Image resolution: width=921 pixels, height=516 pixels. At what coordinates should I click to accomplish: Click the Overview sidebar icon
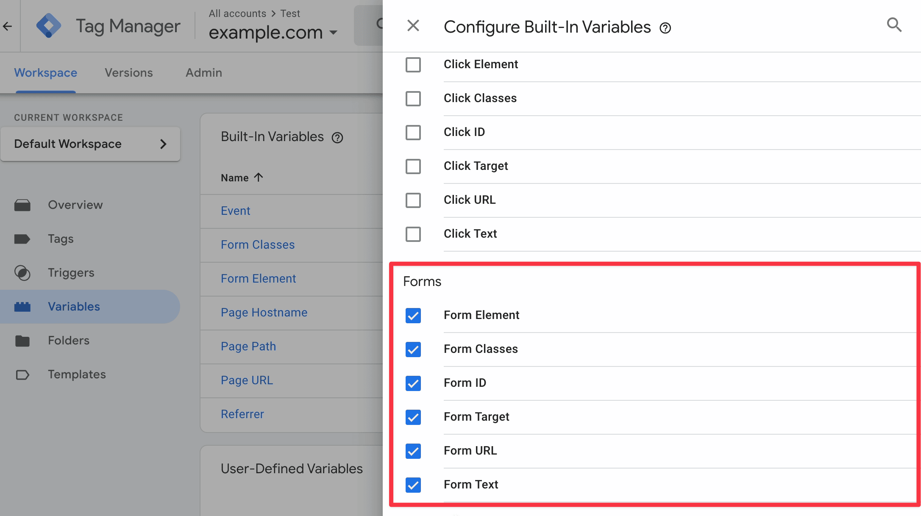click(22, 205)
